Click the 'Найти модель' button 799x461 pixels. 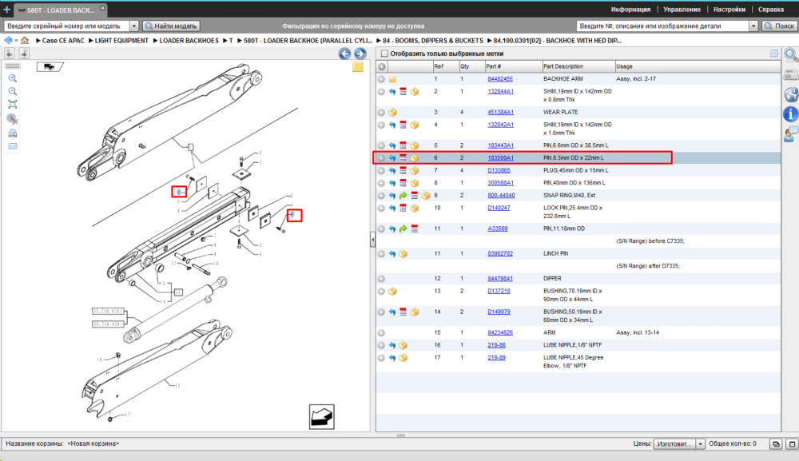(171, 26)
